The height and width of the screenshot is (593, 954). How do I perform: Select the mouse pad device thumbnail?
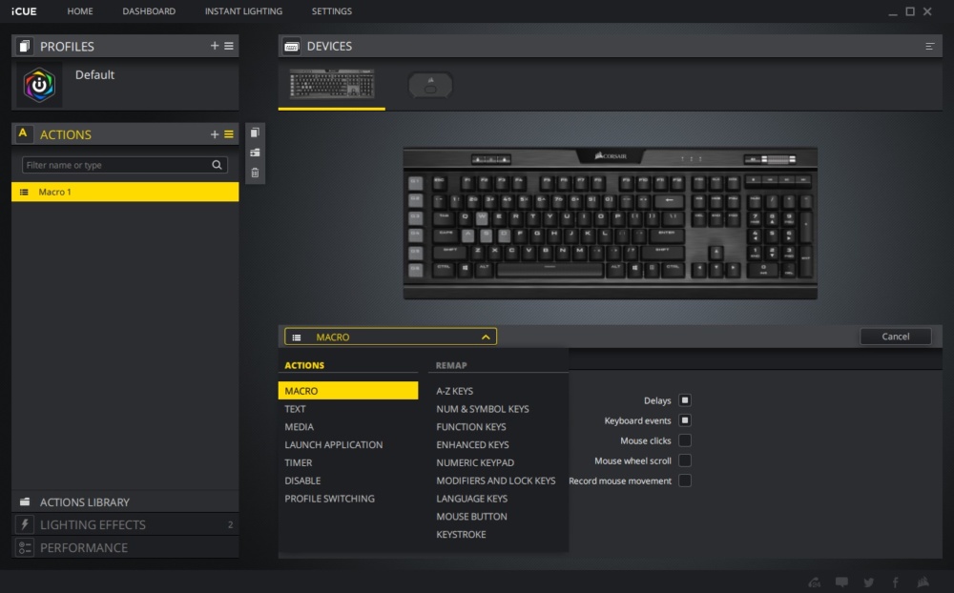[430, 85]
